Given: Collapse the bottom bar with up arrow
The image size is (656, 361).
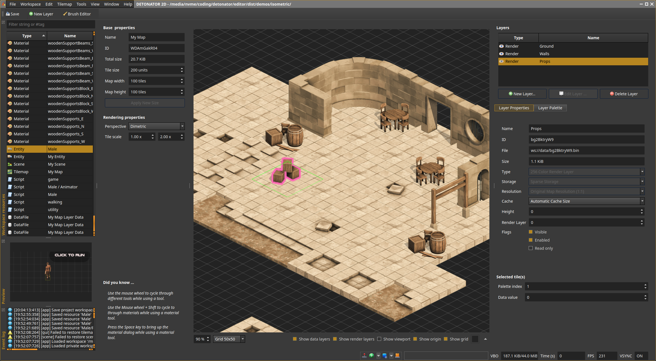Looking at the screenshot, I should coord(485,339).
